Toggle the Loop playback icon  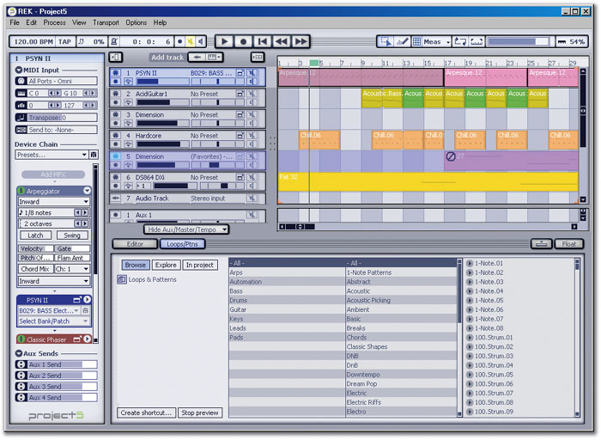click(x=460, y=41)
